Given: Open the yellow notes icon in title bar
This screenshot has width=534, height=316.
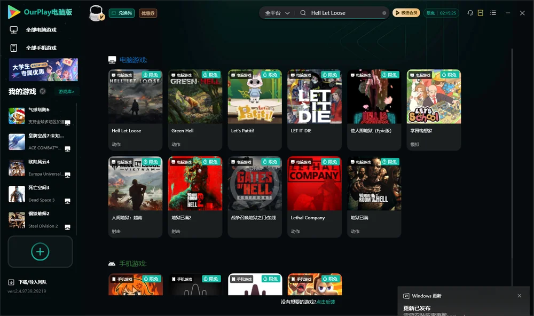Looking at the screenshot, I should point(481,13).
